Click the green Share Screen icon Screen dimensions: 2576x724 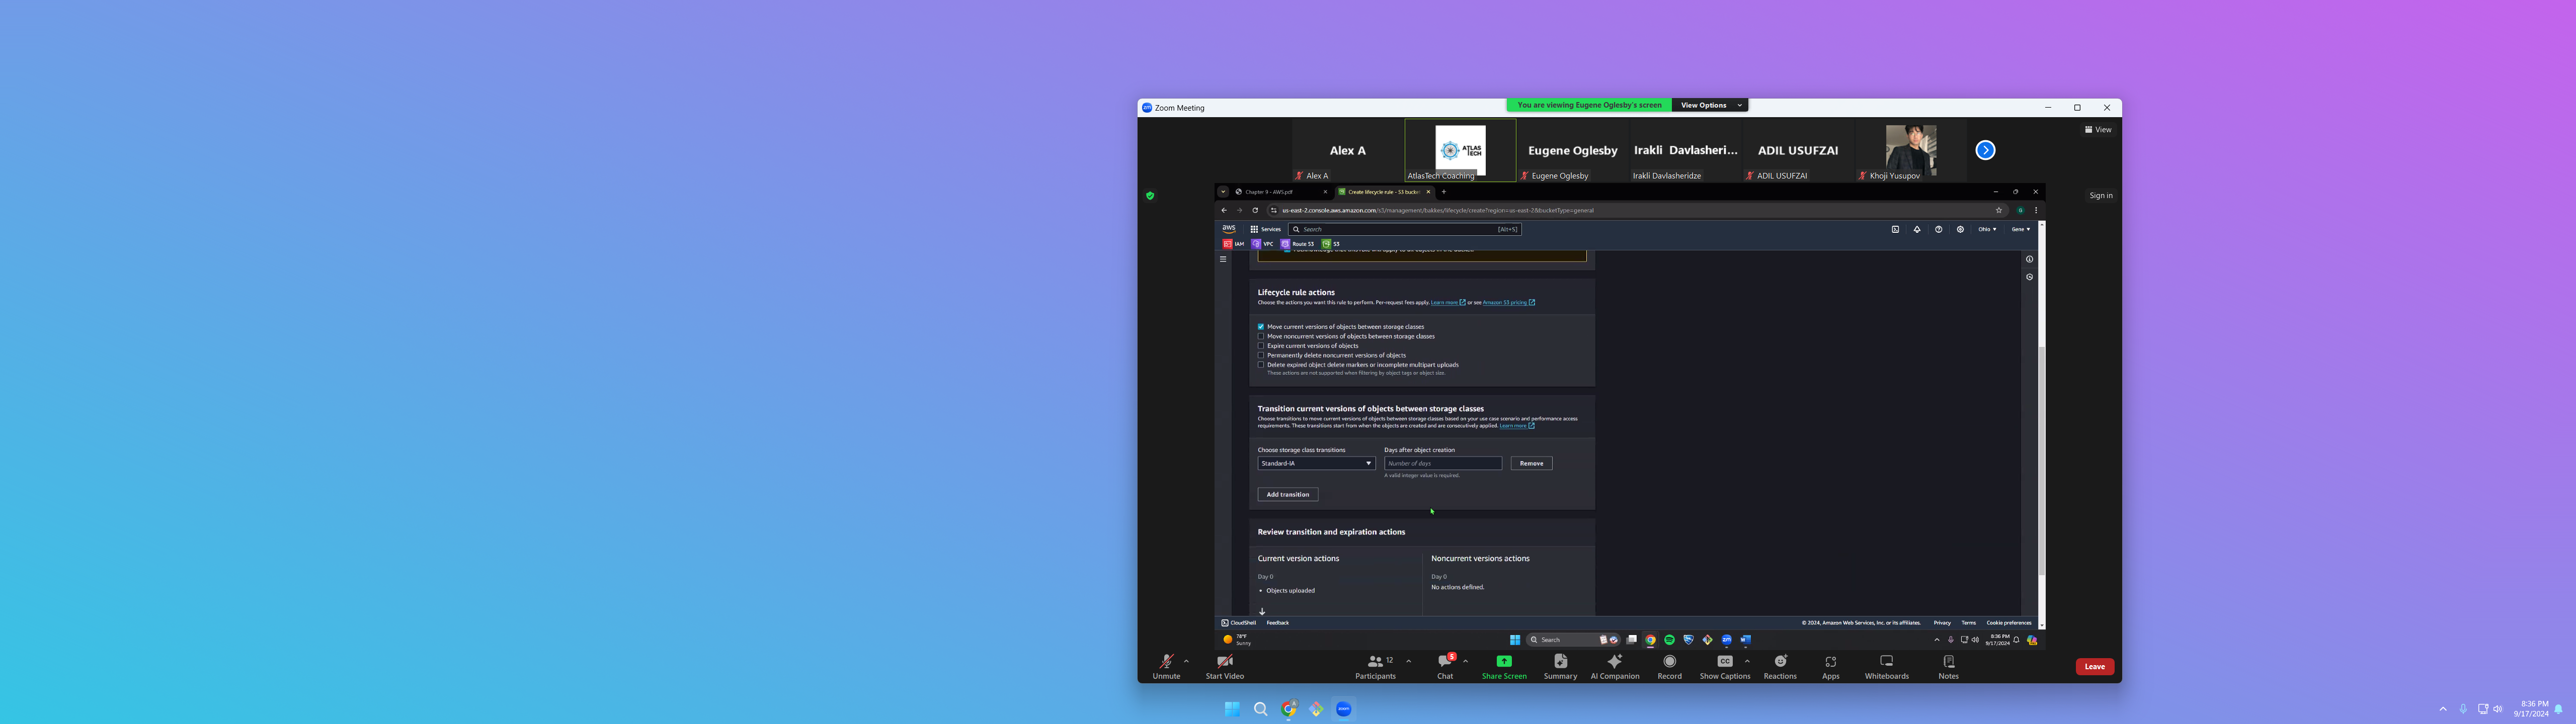point(1503,661)
